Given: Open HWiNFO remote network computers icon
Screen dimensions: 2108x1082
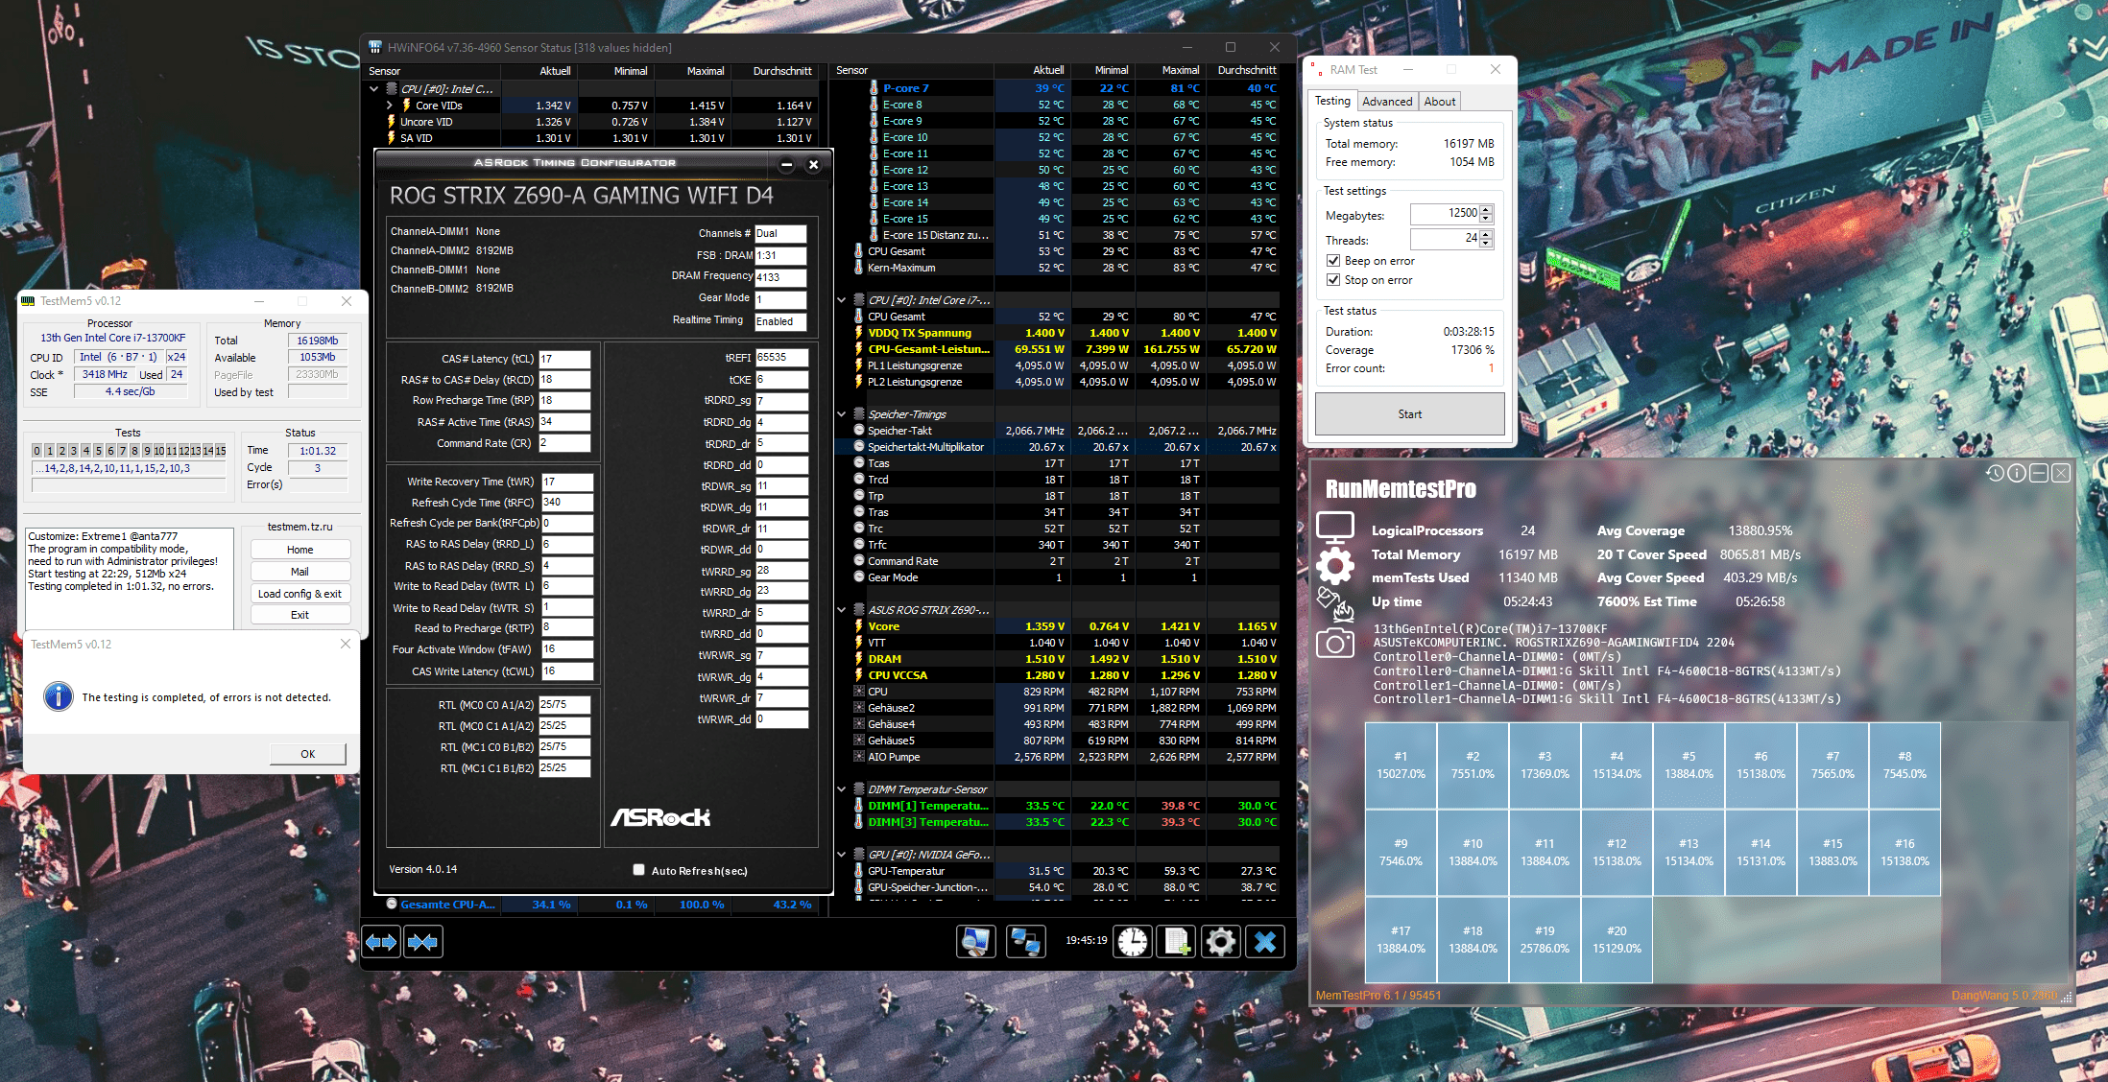Looking at the screenshot, I should [x=1026, y=942].
